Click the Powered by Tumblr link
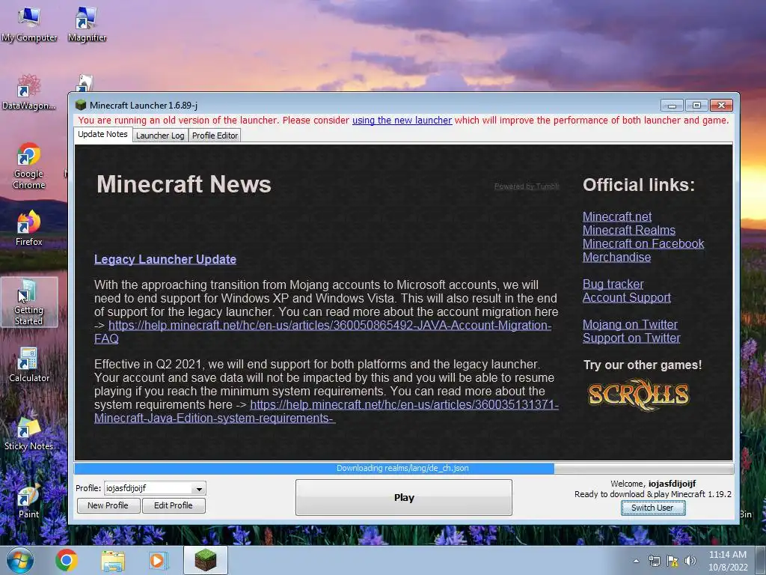This screenshot has height=575, width=766. (x=527, y=186)
